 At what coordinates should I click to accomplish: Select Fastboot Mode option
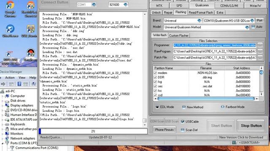[222, 107]
